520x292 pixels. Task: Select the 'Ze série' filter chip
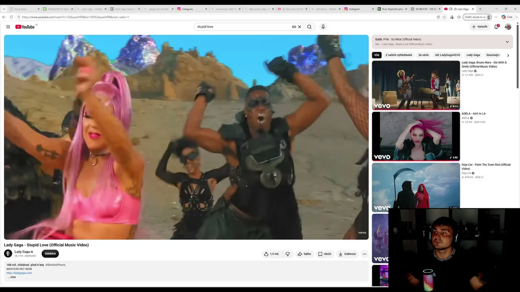click(x=423, y=55)
